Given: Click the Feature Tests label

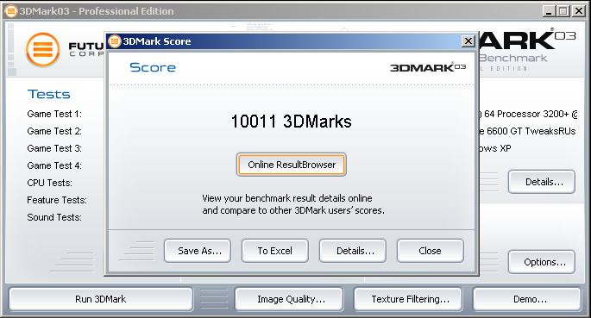Looking at the screenshot, I should (x=57, y=200).
